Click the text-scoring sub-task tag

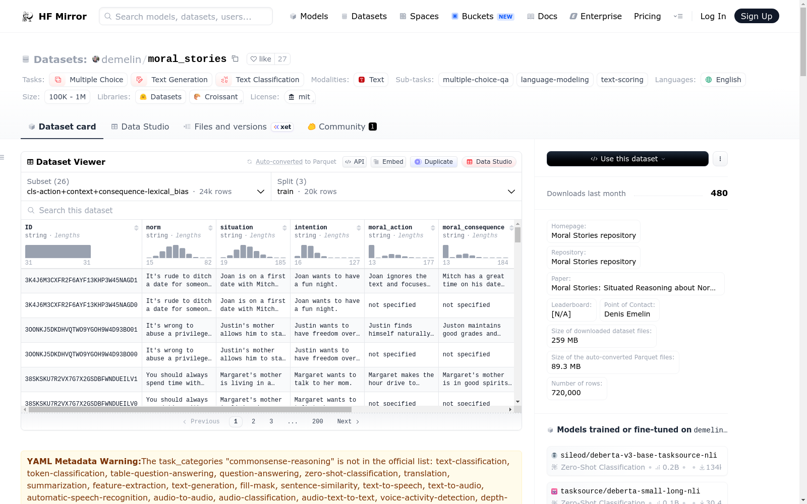[x=622, y=80]
